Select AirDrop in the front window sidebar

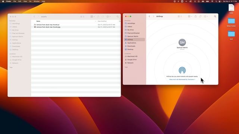tap(134, 40)
